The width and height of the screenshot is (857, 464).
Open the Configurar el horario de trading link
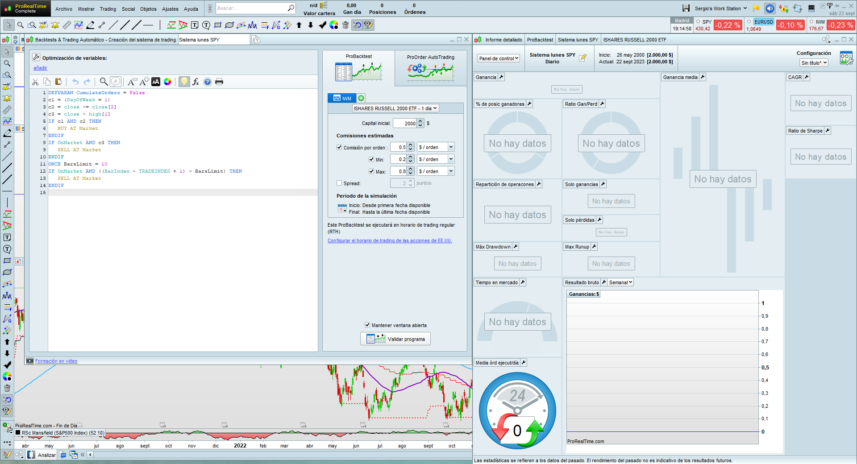coord(390,240)
